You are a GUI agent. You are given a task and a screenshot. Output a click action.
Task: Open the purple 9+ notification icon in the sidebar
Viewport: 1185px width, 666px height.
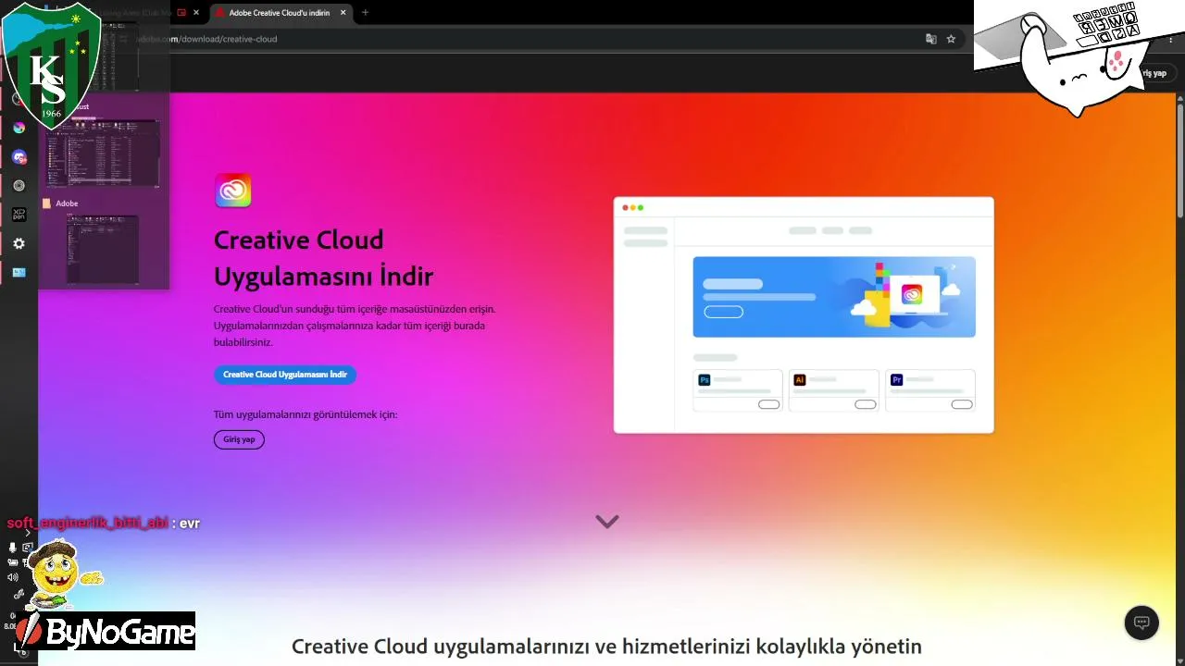tap(19, 157)
